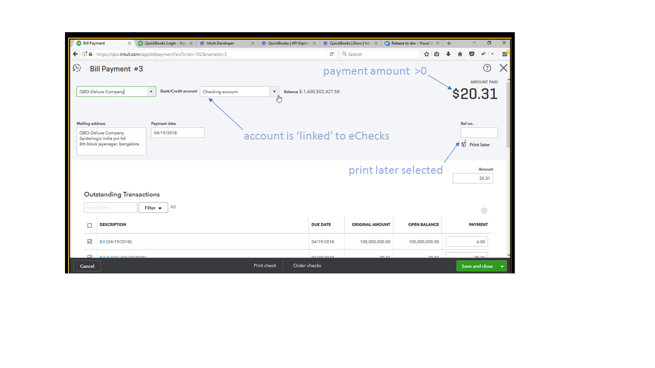Show the bookmarks library clipboard icon
This screenshot has width=655, height=368.
437,54
